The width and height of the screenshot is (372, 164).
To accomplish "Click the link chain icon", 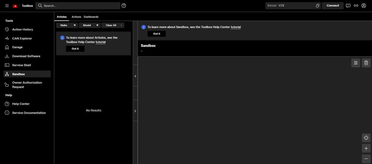I will coord(356,5).
